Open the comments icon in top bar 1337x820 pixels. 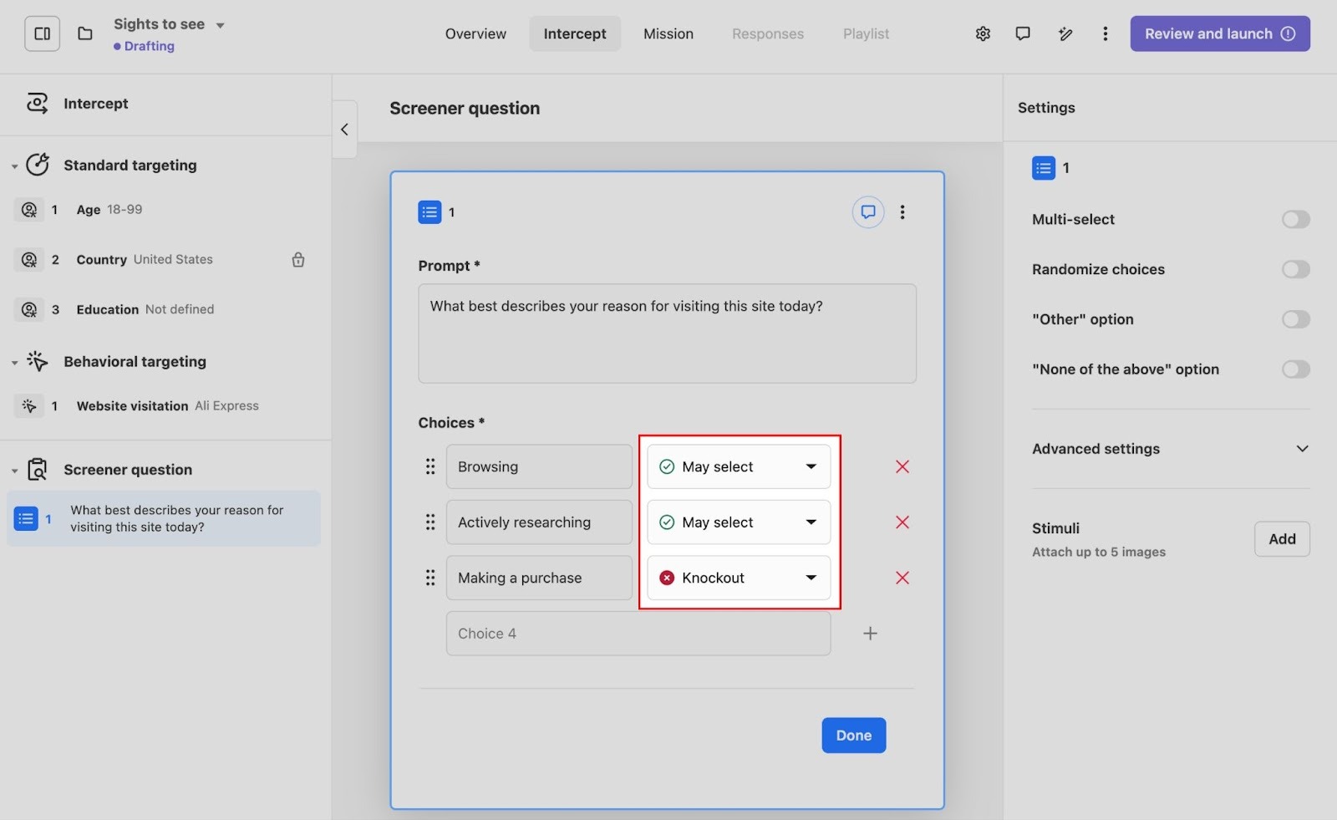pyautogui.click(x=1022, y=34)
